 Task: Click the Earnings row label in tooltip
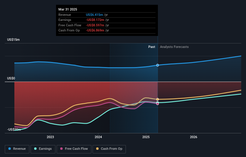pyautogui.click(x=65, y=20)
